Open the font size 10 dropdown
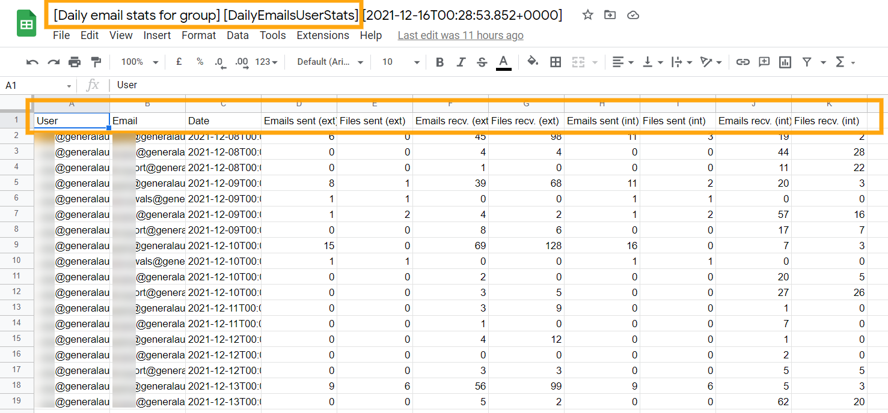The height and width of the screenshot is (413, 888). click(x=400, y=62)
